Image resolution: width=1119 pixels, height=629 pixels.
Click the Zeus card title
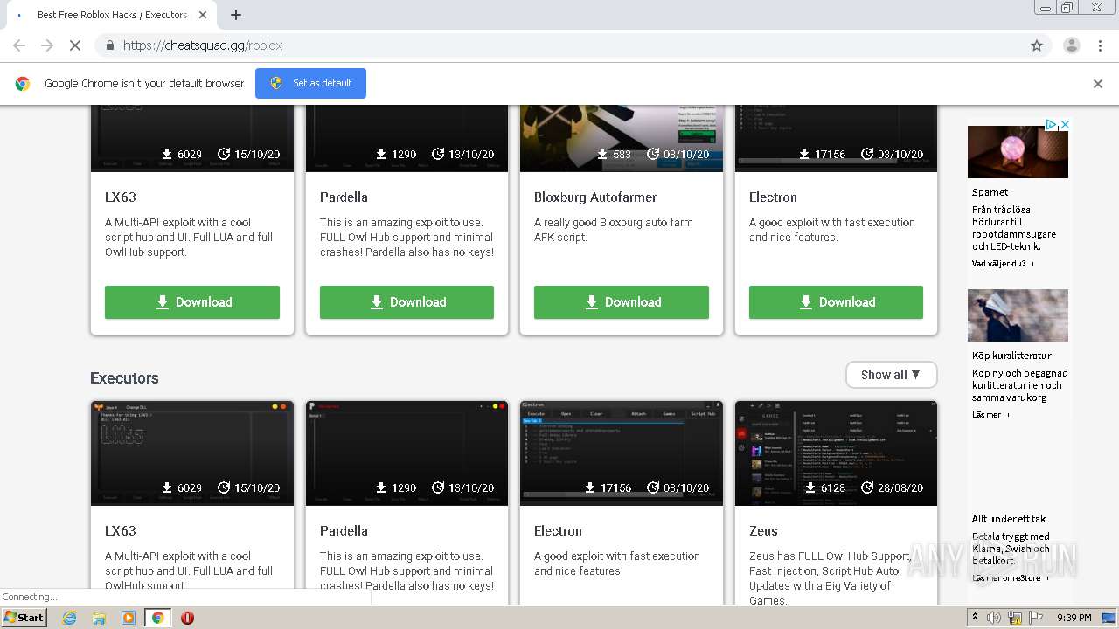coord(763,531)
